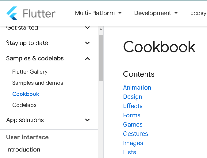
Task: Jump to Games in Contents
Action: point(133,124)
